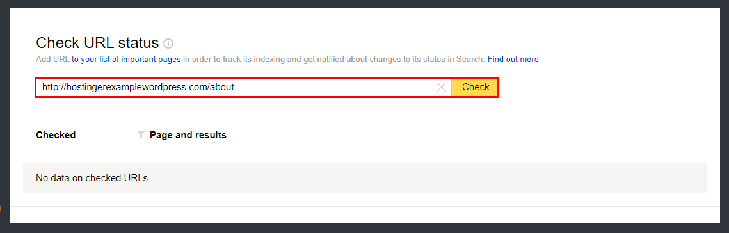The width and height of the screenshot is (729, 233).
Task: Open the filter funnel next to Page and results
Action: pyautogui.click(x=141, y=135)
